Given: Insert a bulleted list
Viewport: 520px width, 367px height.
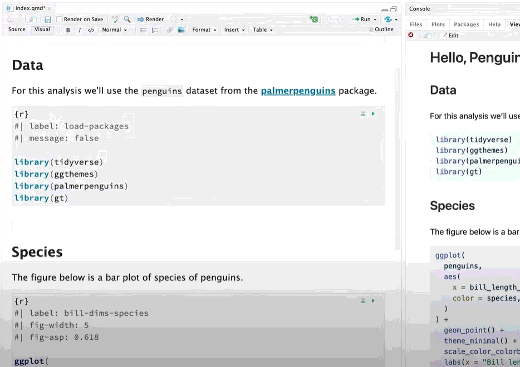Looking at the screenshot, I should 143,30.
